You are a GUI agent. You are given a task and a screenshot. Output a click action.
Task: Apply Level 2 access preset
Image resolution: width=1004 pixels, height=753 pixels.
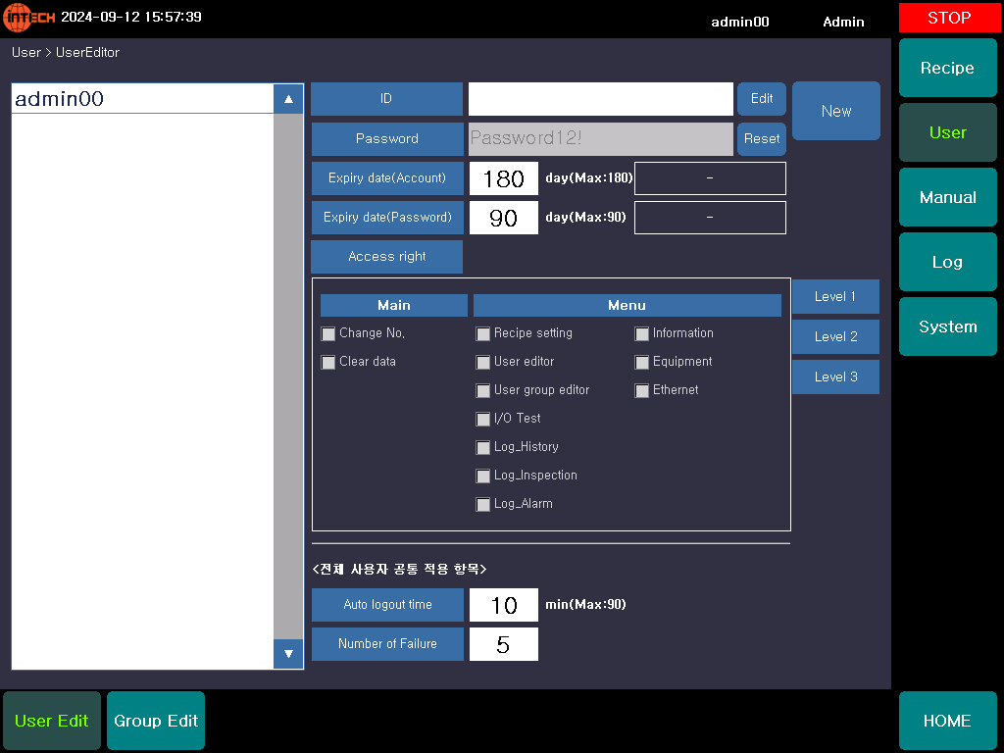[835, 337]
